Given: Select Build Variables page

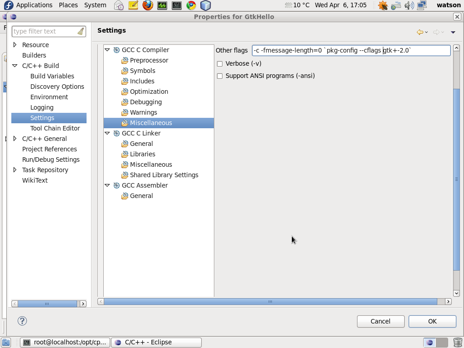Looking at the screenshot, I should tap(52, 76).
